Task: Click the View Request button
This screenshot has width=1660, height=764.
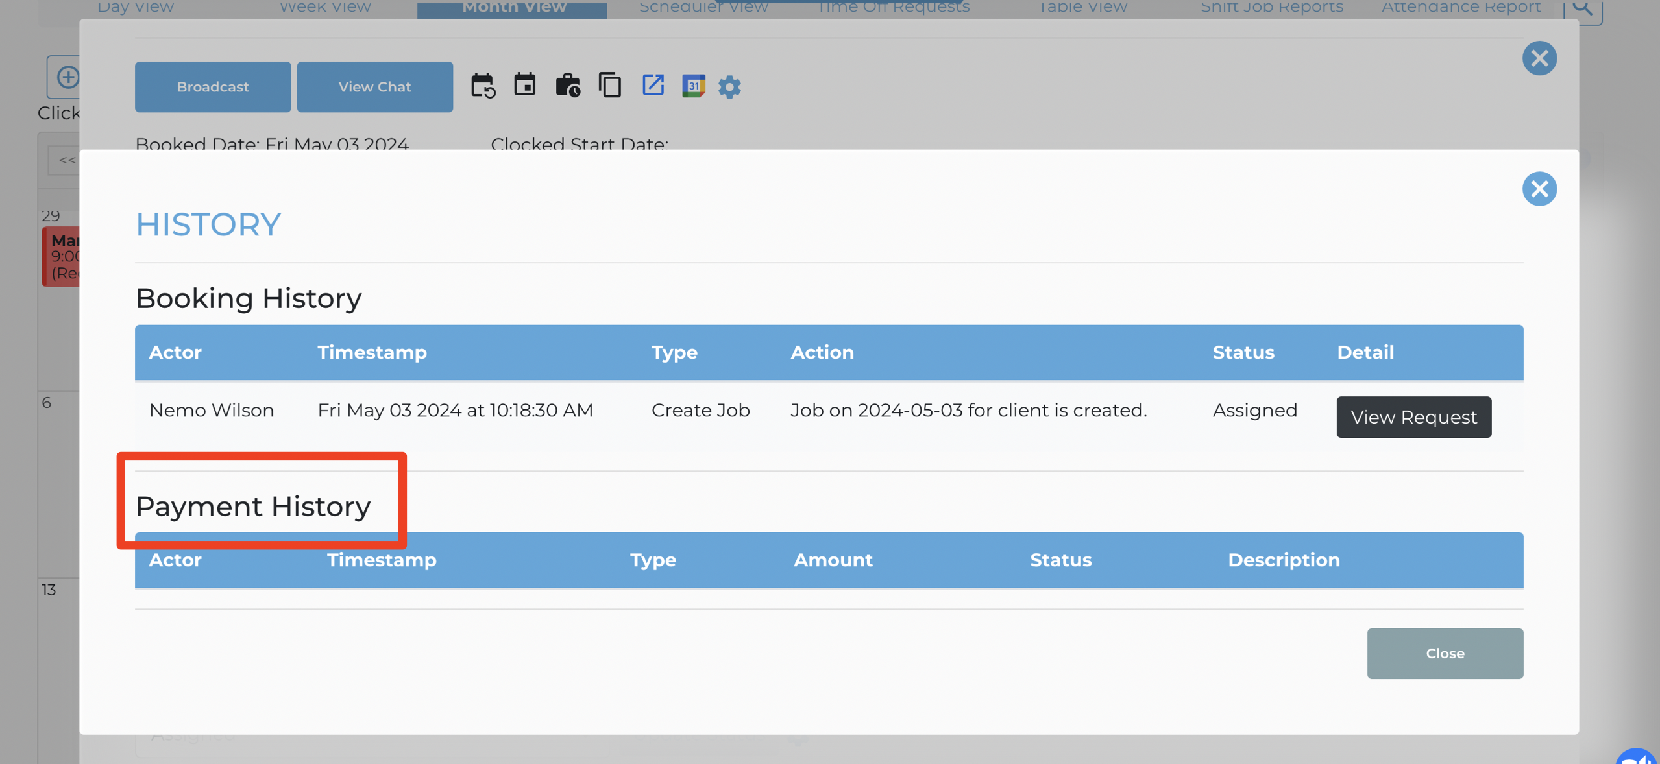Action: (x=1413, y=417)
